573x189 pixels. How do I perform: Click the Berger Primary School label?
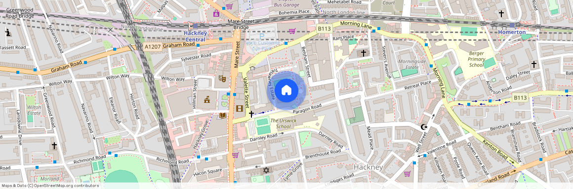pos(477,60)
